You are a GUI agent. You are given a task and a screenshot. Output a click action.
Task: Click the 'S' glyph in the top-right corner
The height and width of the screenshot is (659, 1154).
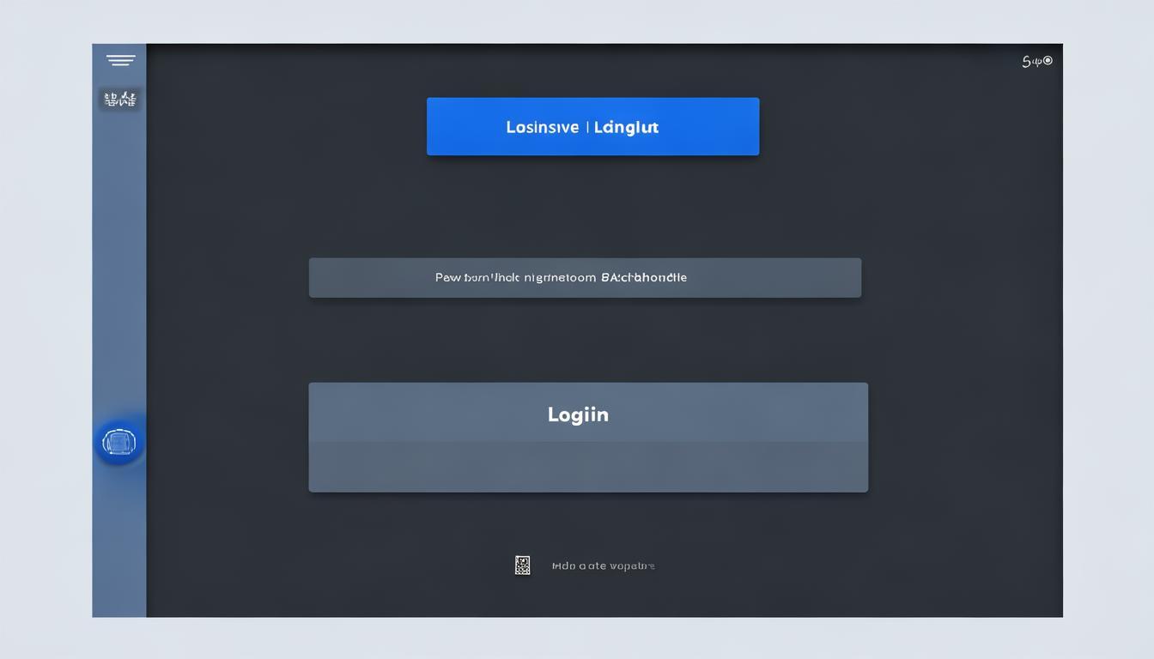pos(1026,61)
